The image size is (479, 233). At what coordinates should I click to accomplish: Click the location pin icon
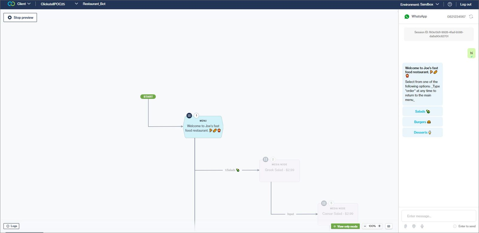(x=414, y=226)
